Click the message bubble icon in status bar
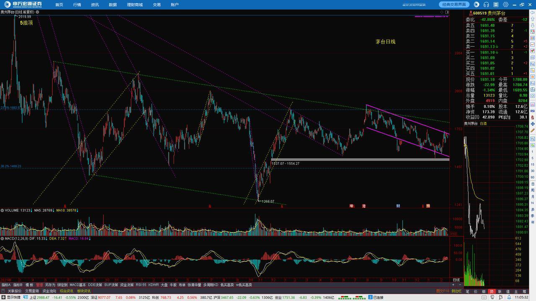 point(492,297)
